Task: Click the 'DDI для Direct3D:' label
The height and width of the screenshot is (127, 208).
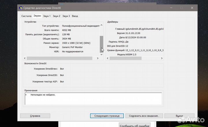Action: pyautogui.click(x=116, y=46)
